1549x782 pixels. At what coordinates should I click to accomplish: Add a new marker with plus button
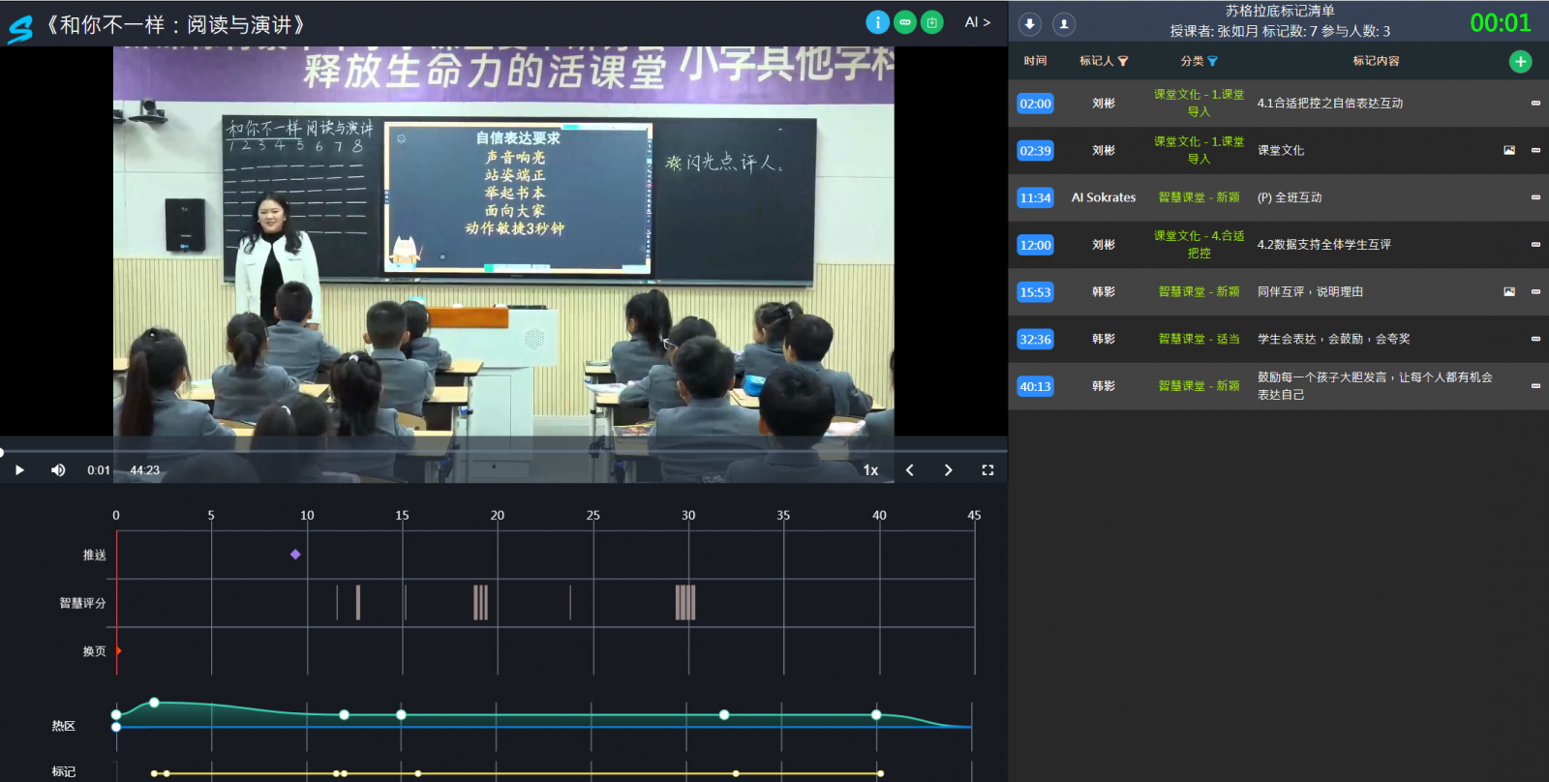coord(1520,62)
